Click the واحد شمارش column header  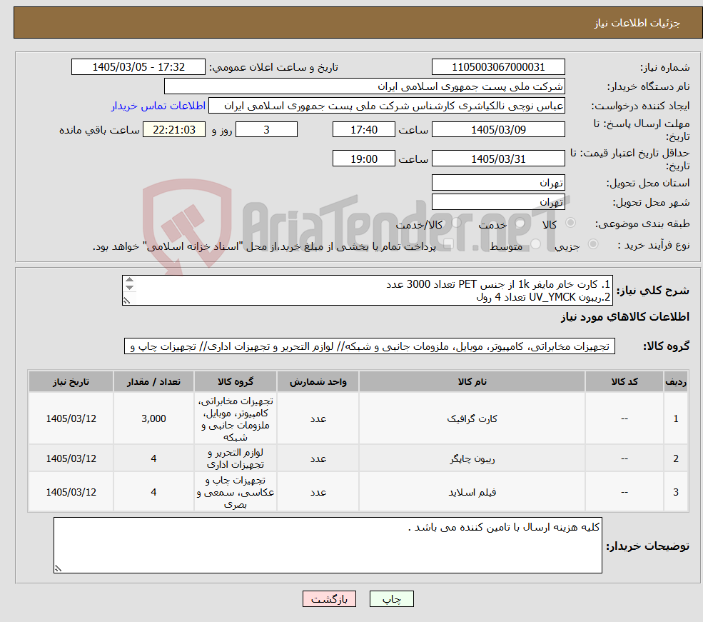pos(318,381)
